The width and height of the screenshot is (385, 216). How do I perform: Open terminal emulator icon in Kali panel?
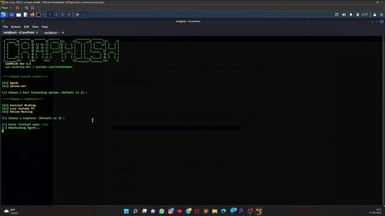38,14
